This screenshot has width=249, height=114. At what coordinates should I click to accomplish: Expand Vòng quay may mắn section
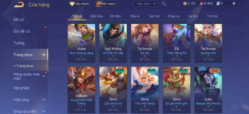[44, 76]
